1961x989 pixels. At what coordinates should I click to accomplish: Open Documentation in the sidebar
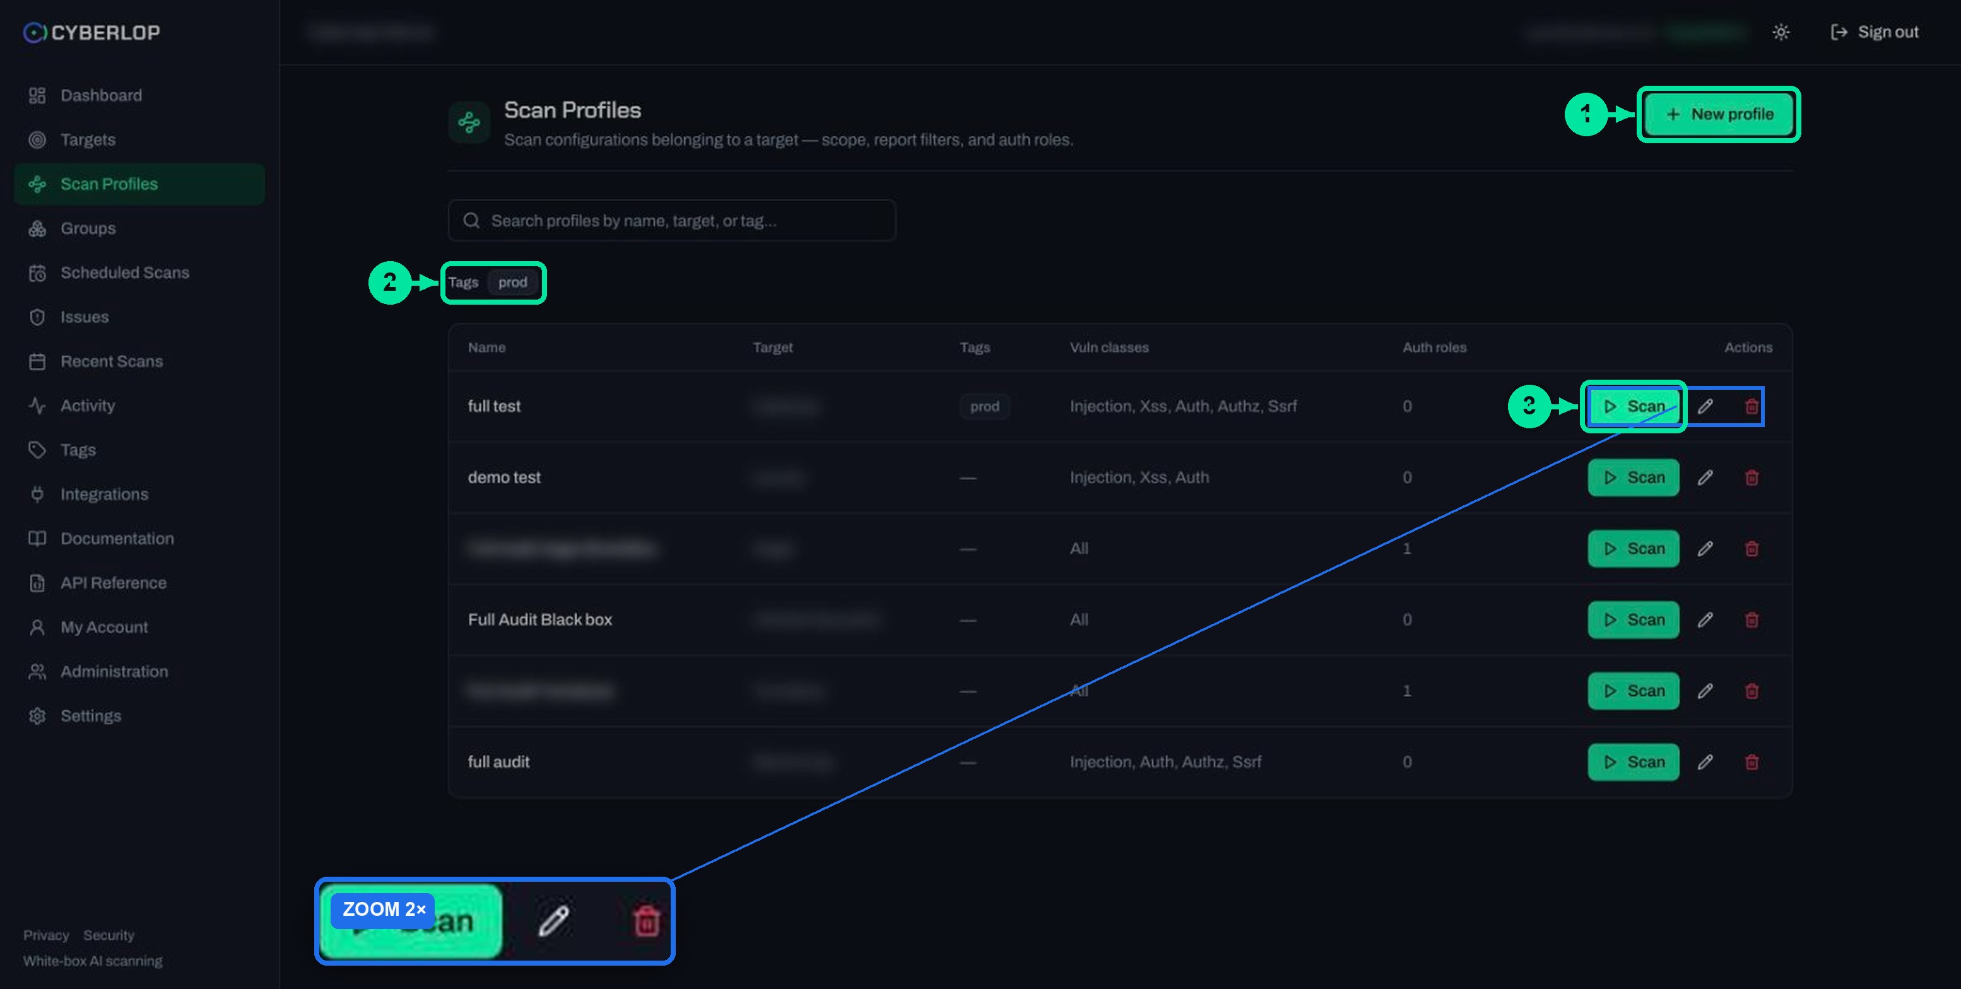click(139, 539)
